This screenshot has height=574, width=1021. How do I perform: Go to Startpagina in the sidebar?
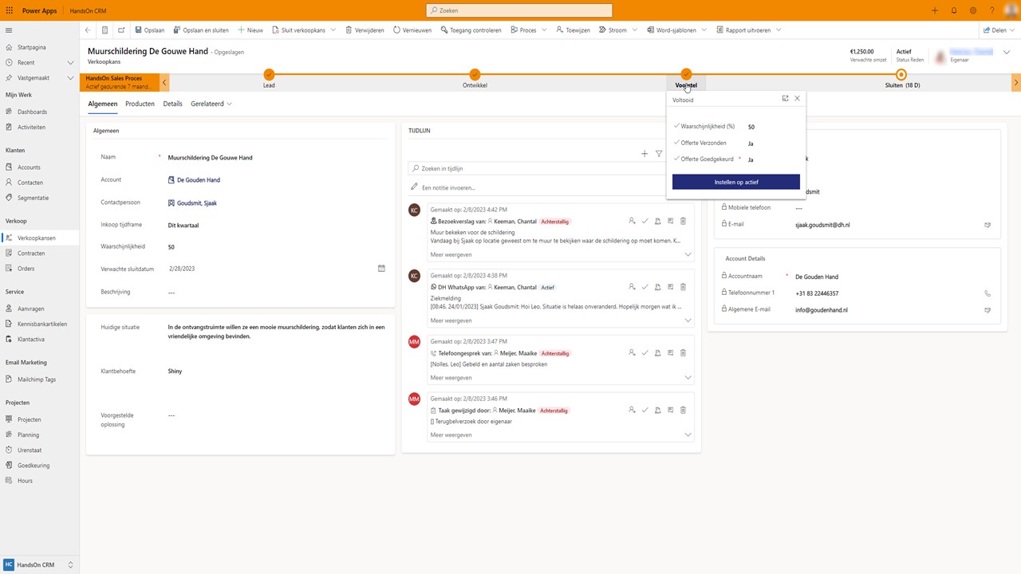pyautogui.click(x=32, y=48)
